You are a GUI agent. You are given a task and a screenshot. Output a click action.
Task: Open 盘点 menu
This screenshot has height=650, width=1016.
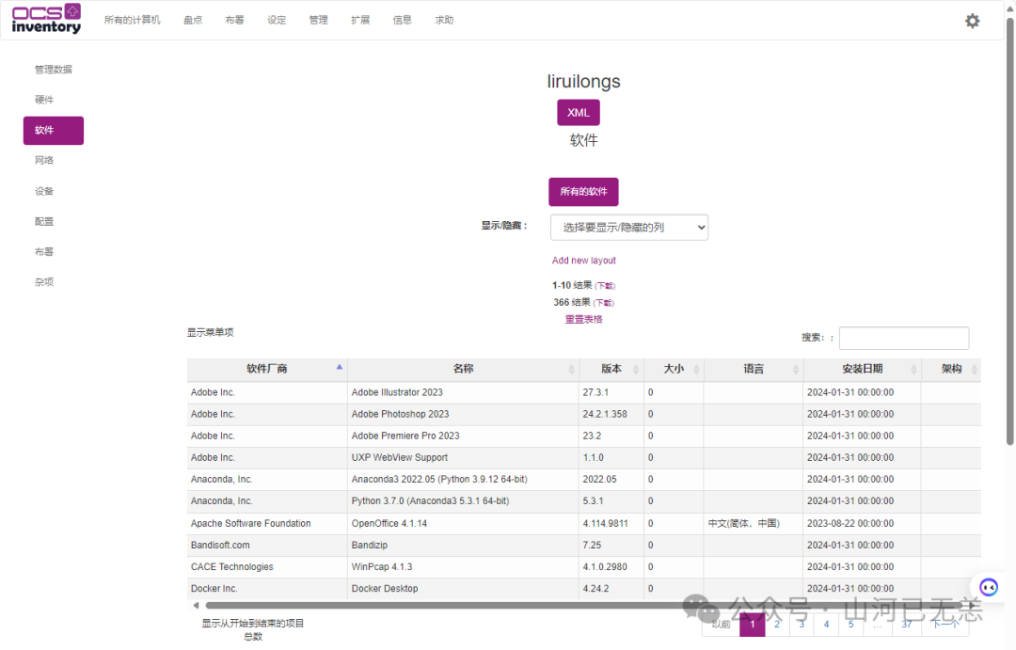pos(193,20)
